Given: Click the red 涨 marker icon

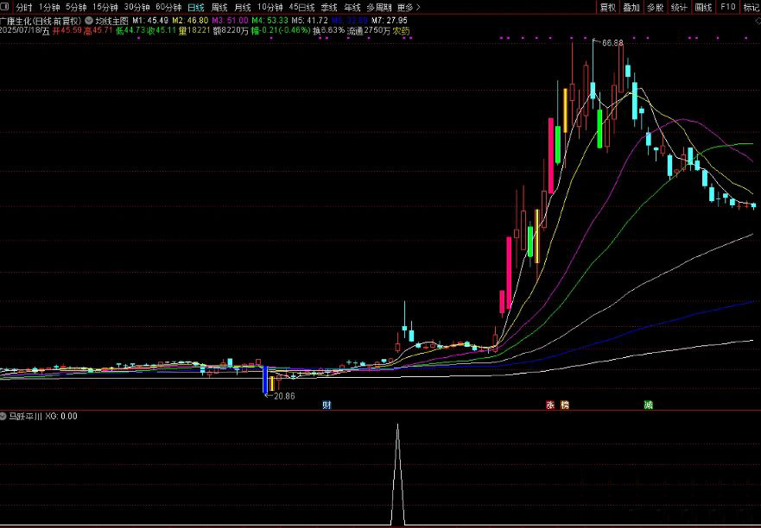Looking at the screenshot, I should [549, 405].
